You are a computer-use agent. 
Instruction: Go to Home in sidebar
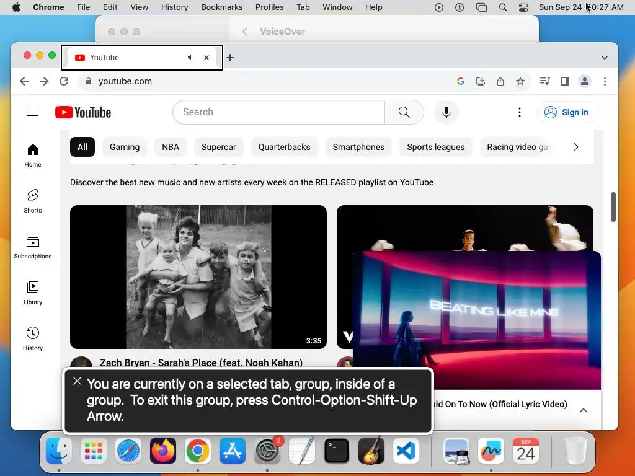33,156
